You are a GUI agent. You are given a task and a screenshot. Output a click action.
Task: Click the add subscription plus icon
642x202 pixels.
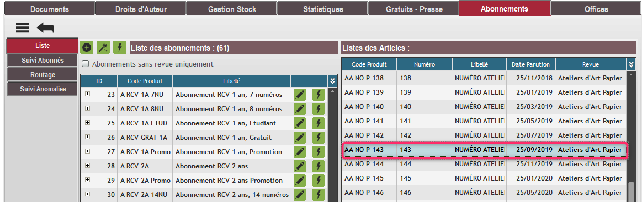(x=87, y=47)
